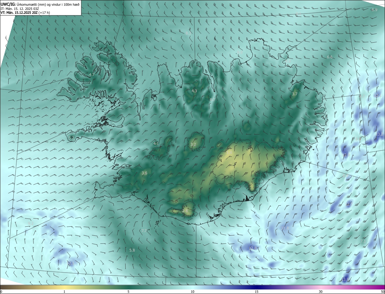Click the 6.9 value at the top right corner
385x294 pixels.
coord(374,10)
